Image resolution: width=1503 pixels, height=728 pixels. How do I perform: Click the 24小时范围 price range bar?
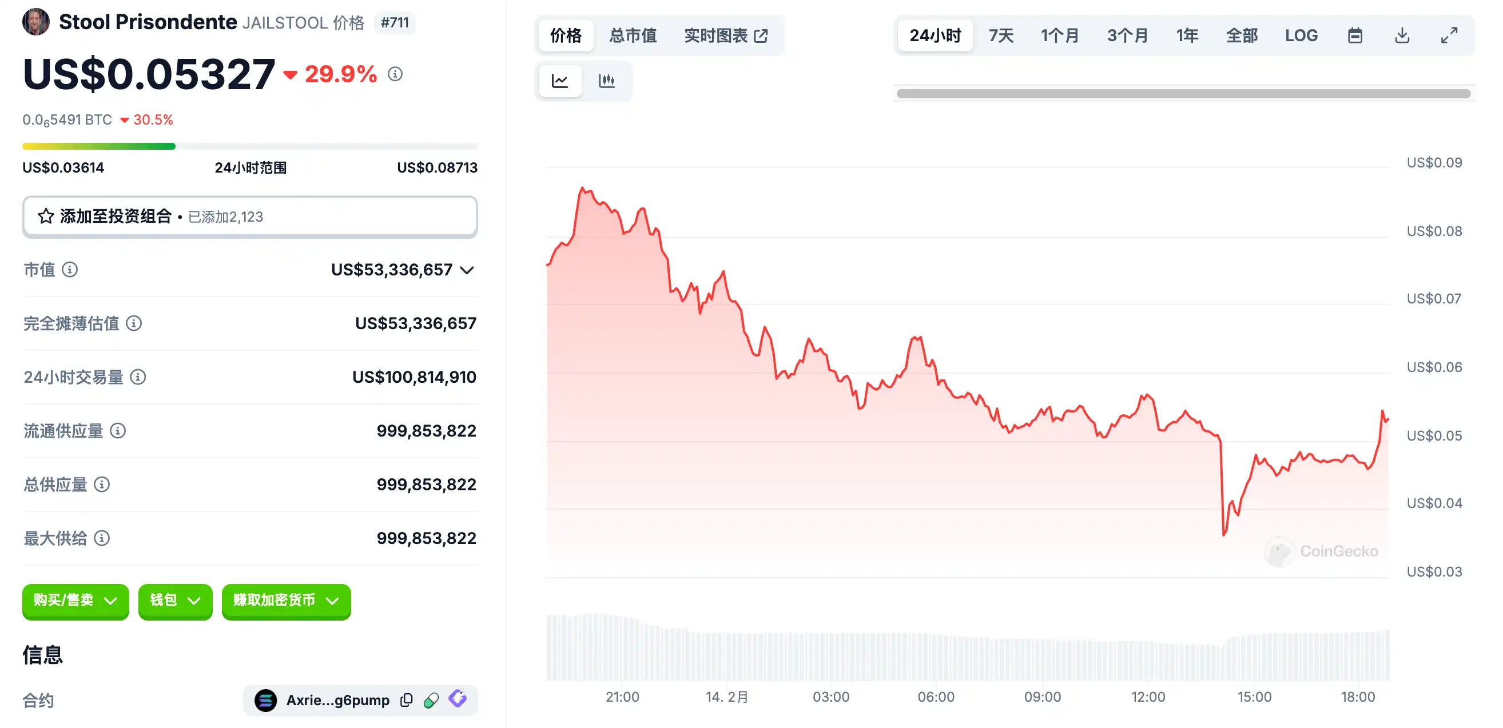pyautogui.click(x=250, y=146)
